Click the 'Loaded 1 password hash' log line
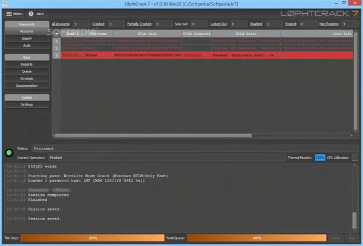The width and height of the screenshot is (363, 246). (x=87, y=181)
